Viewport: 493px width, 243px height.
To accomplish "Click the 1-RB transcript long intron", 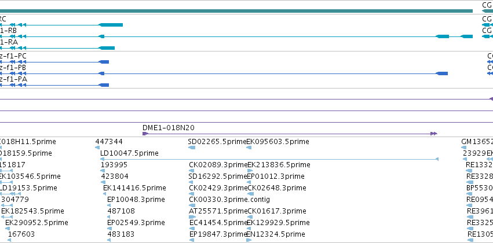I will [x=270, y=36].
